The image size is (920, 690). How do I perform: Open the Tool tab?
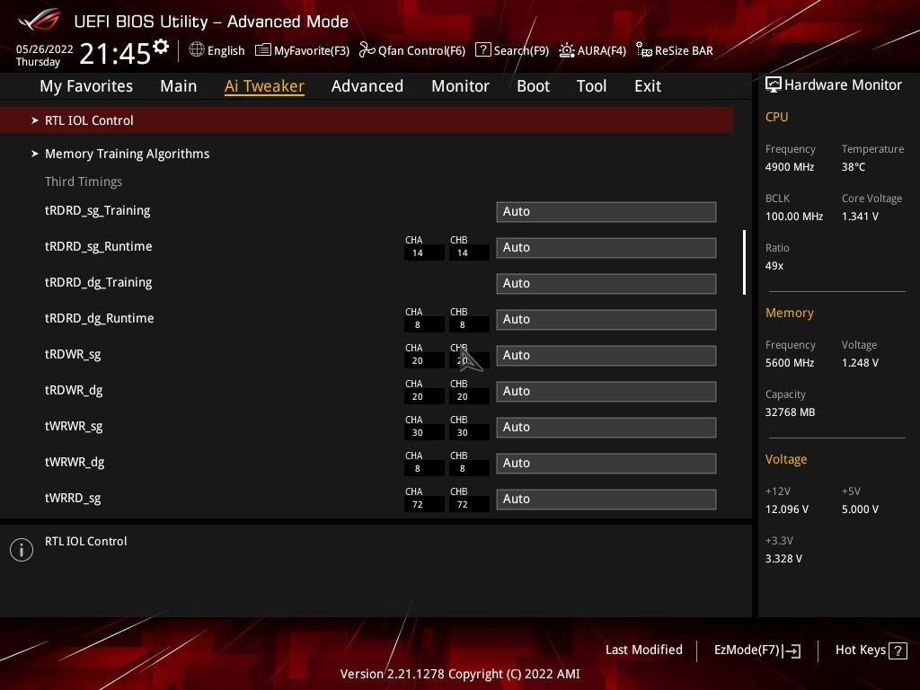pos(591,86)
